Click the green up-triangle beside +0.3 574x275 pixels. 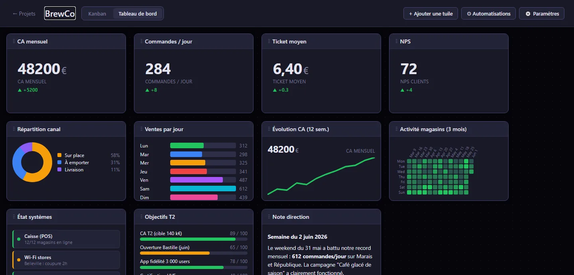click(x=275, y=90)
